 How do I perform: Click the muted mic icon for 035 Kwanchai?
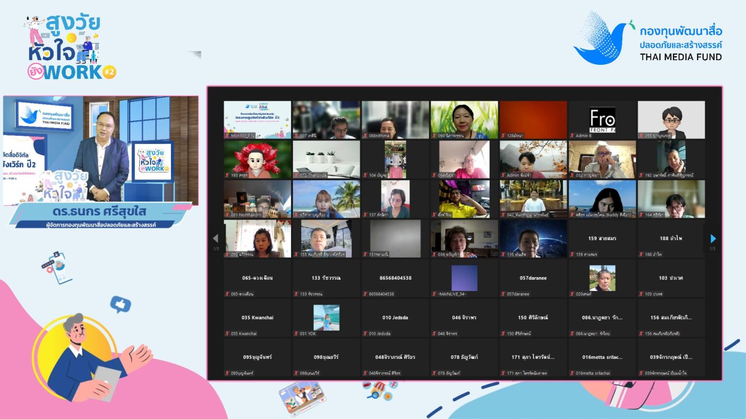click(227, 334)
